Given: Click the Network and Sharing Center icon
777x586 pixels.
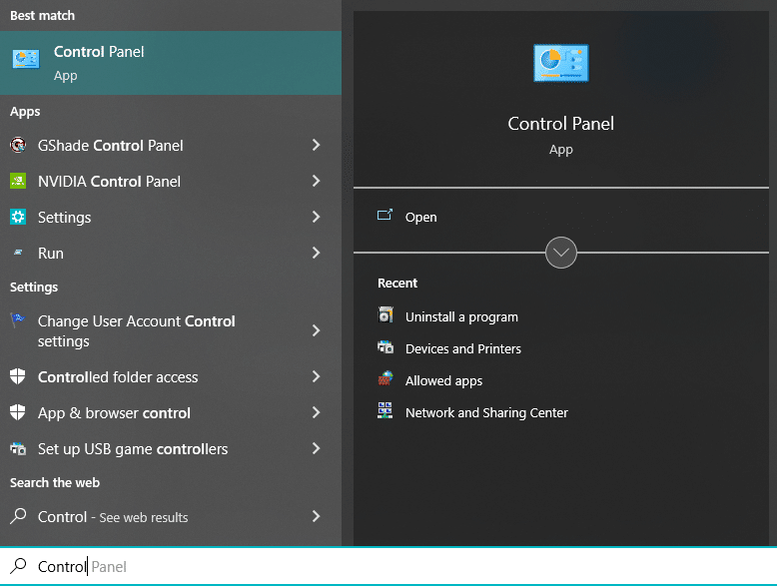Looking at the screenshot, I should (386, 410).
